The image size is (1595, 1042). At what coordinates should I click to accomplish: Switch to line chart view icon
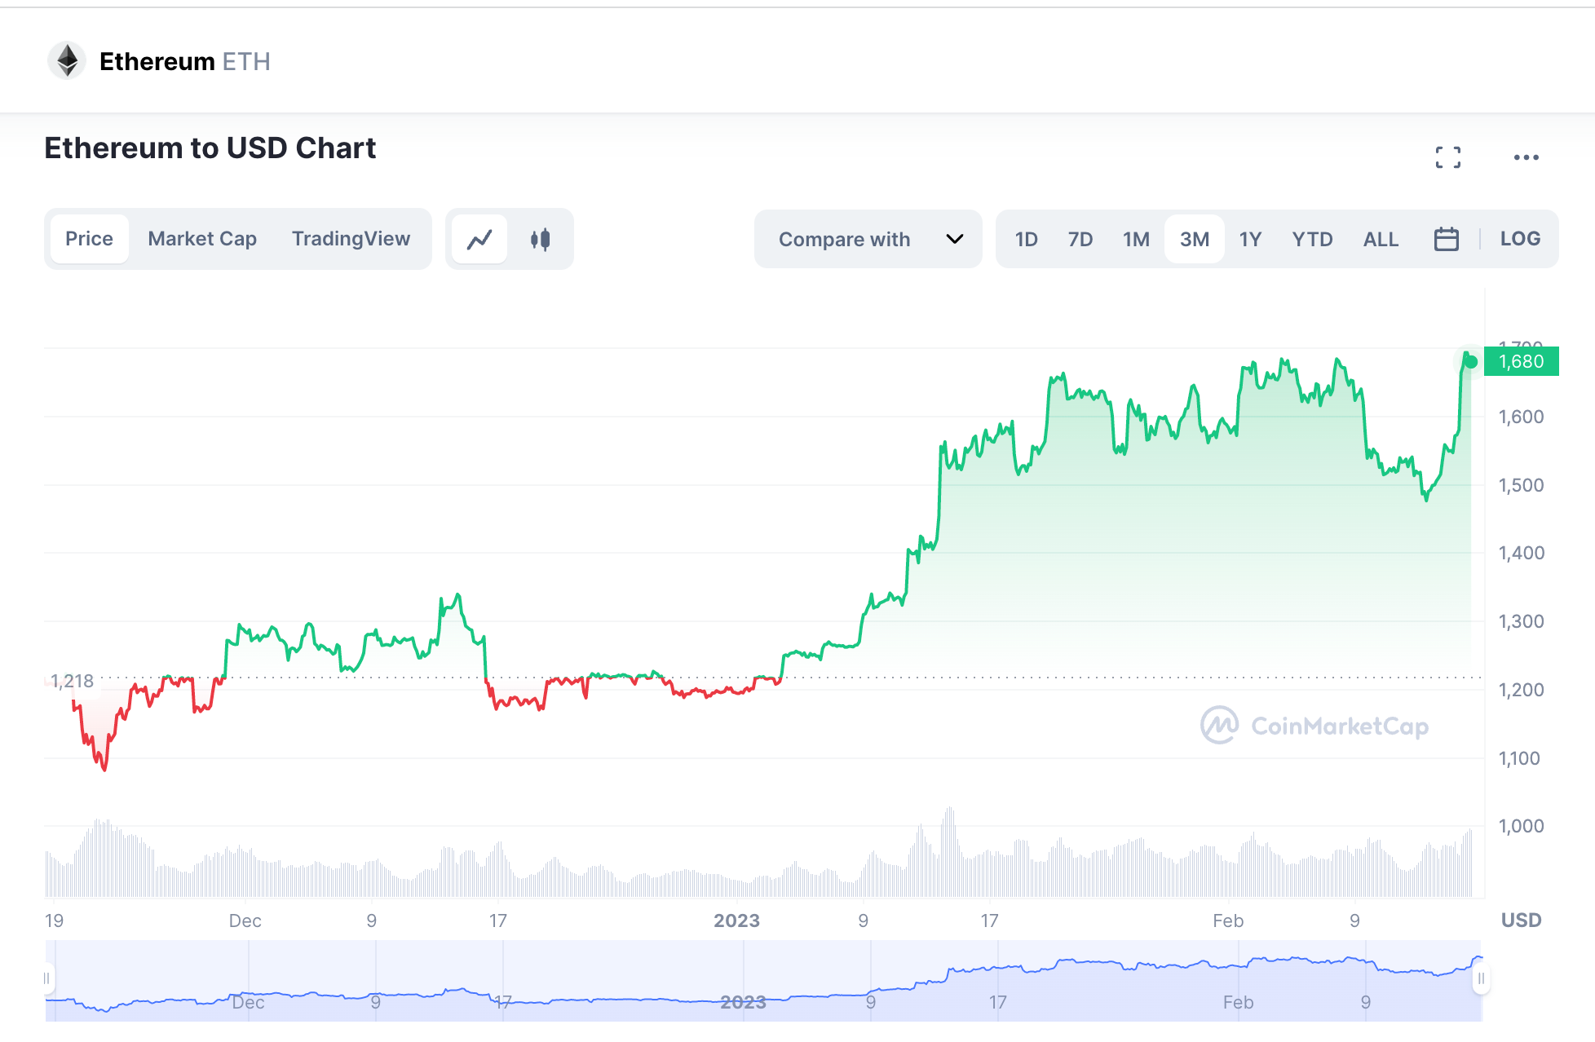coord(479,239)
